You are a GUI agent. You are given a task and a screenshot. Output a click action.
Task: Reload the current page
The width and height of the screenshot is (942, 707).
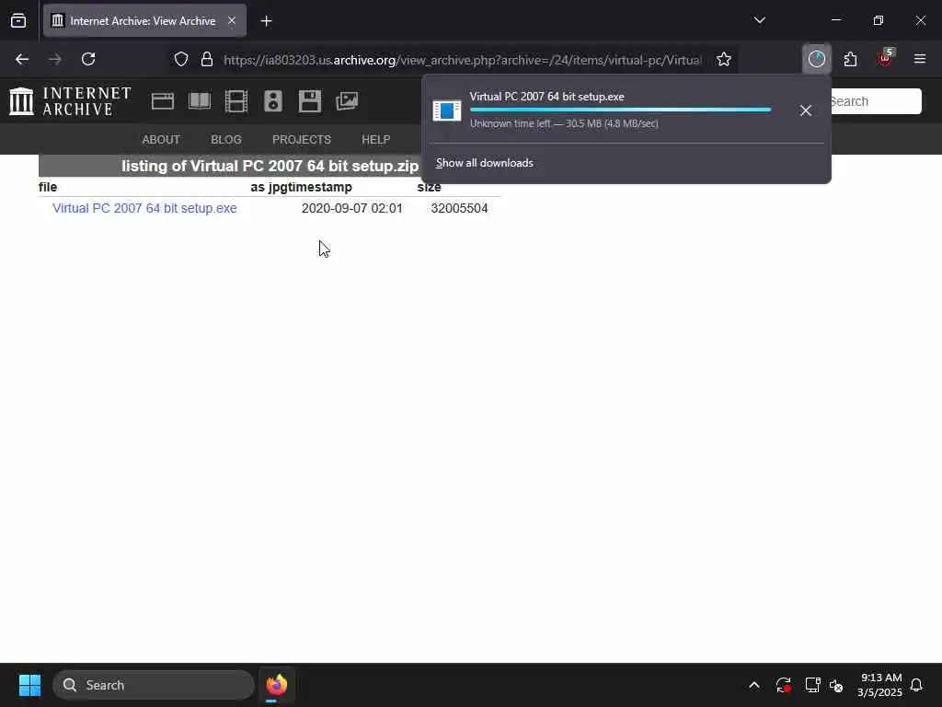(88, 59)
